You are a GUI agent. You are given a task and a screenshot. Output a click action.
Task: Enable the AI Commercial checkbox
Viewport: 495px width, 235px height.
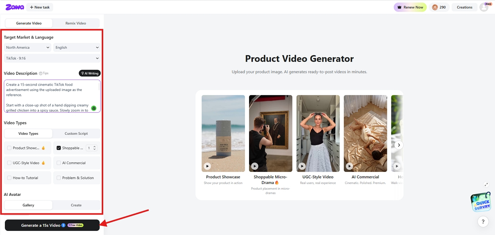click(x=59, y=163)
